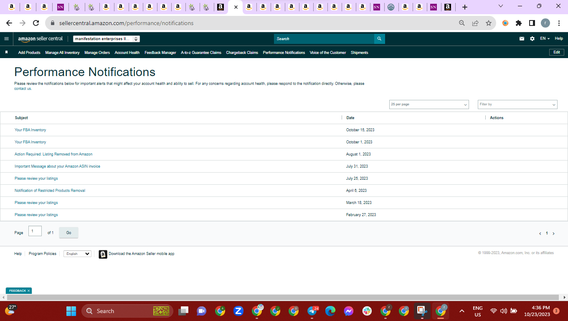Open the settings gear icon
This screenshot has width=568, height=321.
[x=532, y=38]
